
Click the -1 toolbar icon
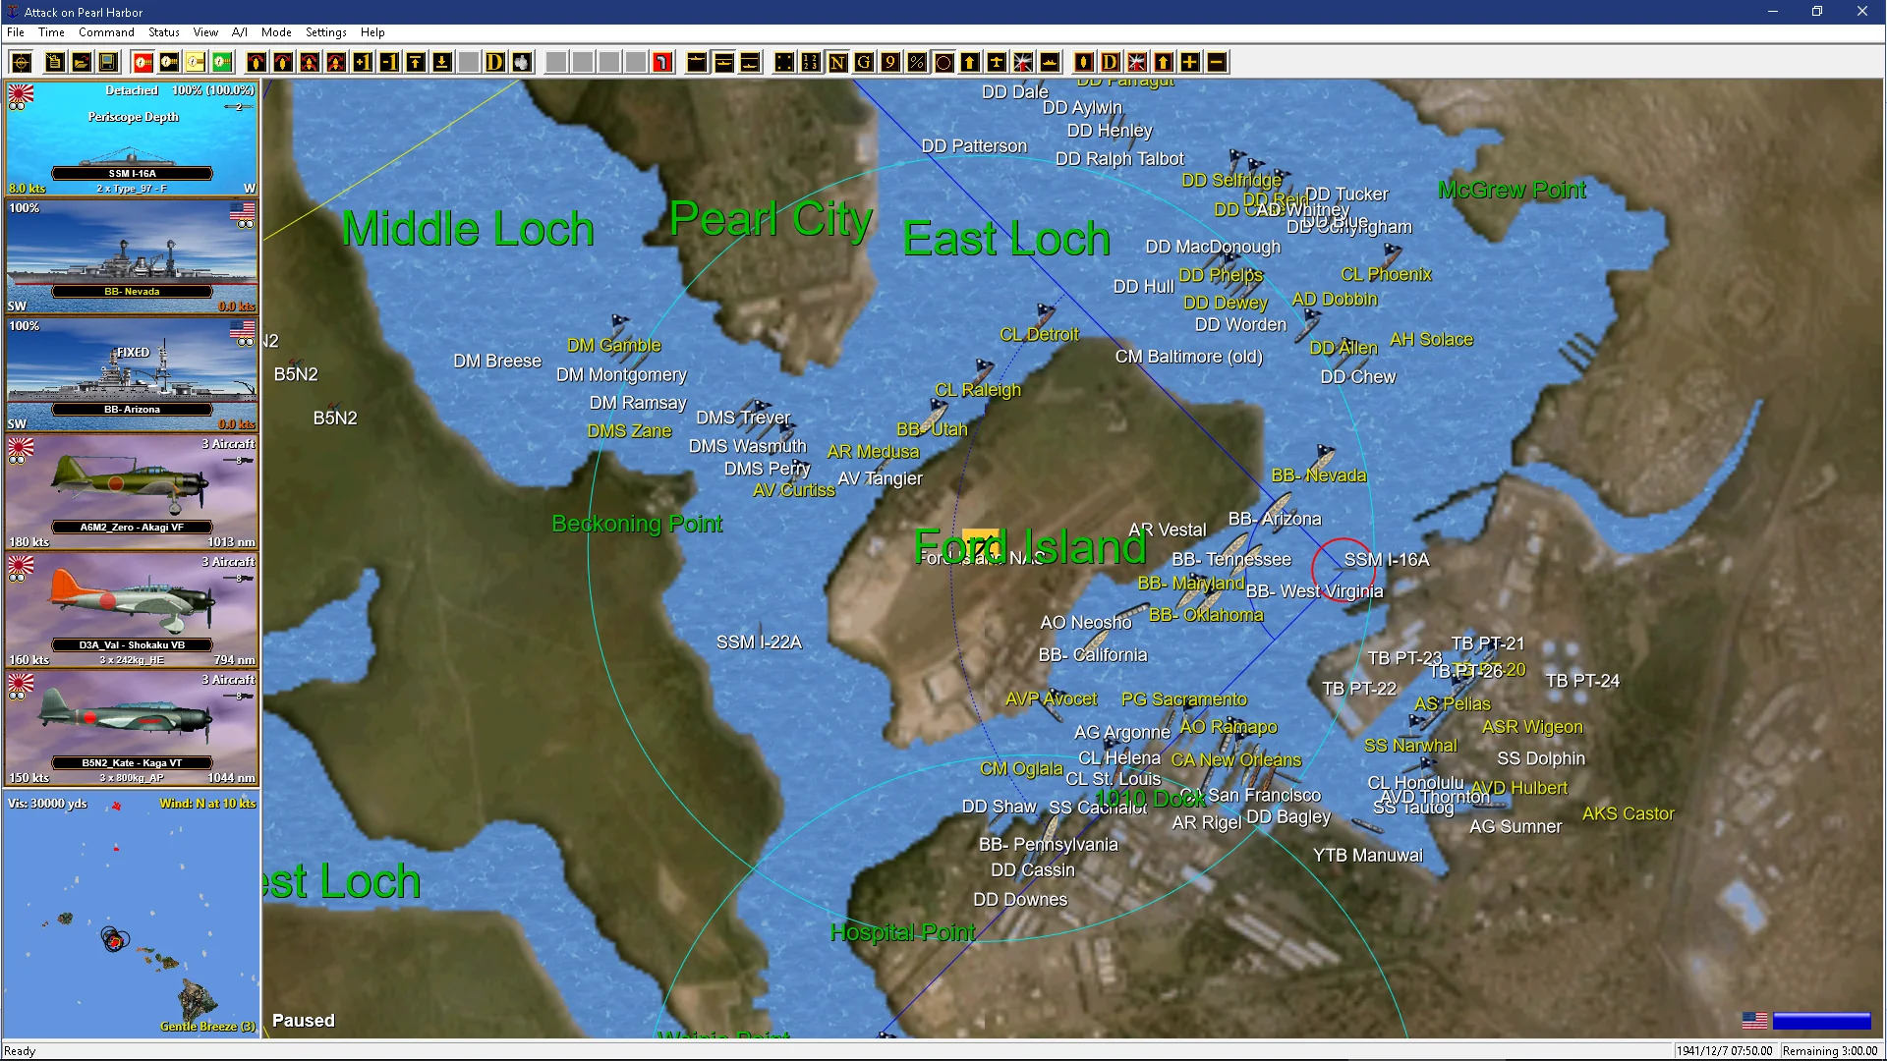coord(389,63)
